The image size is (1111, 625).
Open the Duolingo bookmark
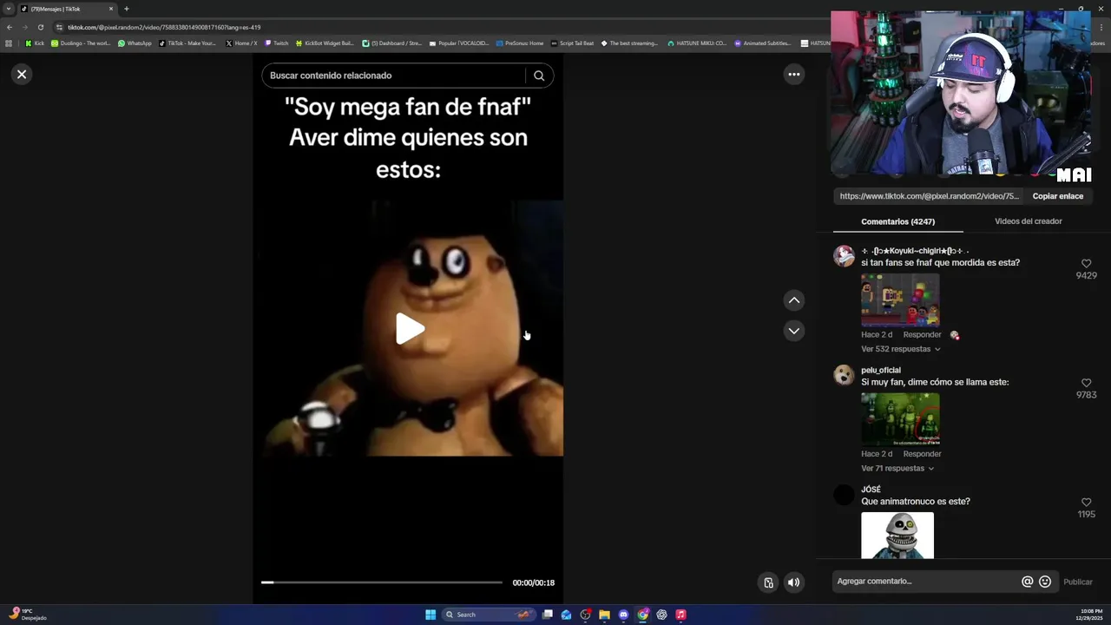(x=81, y=43)
